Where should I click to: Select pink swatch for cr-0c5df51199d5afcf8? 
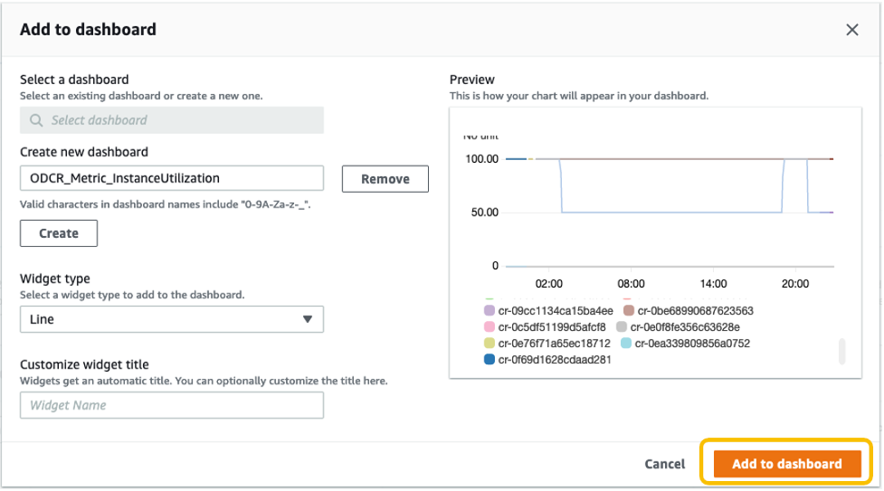coord(490,327)
